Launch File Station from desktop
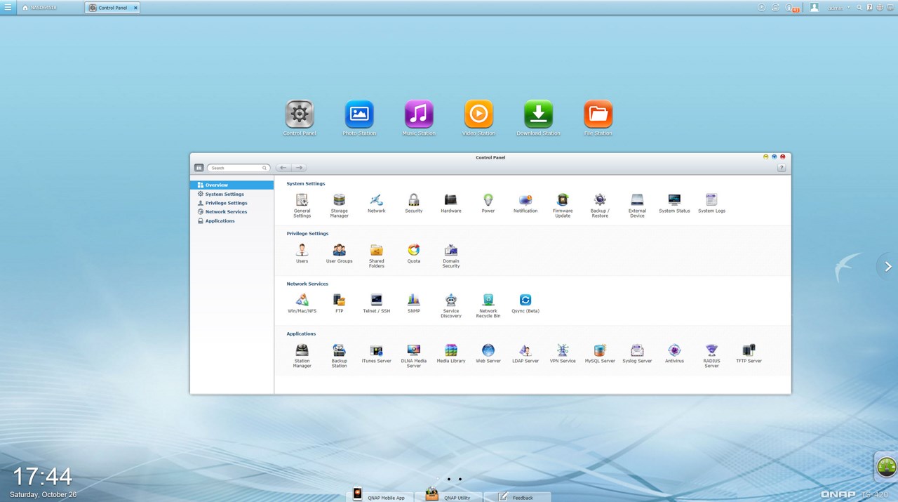 pyautogui.click(x=598, y=118)
